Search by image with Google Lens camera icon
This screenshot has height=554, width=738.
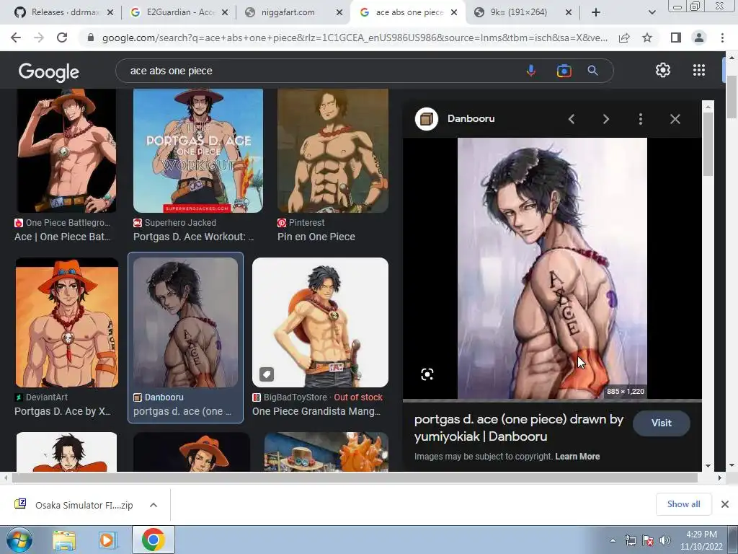(x=564, y=71)
